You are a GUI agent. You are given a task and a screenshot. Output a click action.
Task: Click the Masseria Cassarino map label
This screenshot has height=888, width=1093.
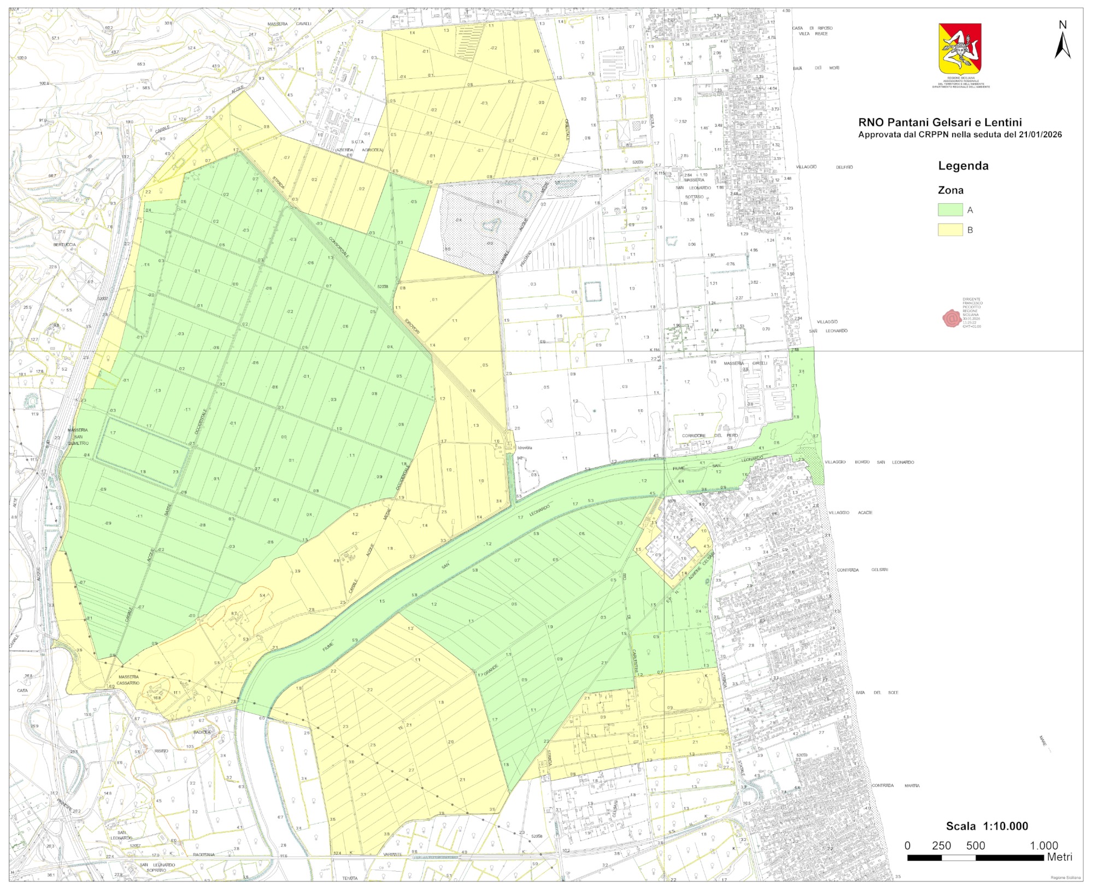click(128, 680)
